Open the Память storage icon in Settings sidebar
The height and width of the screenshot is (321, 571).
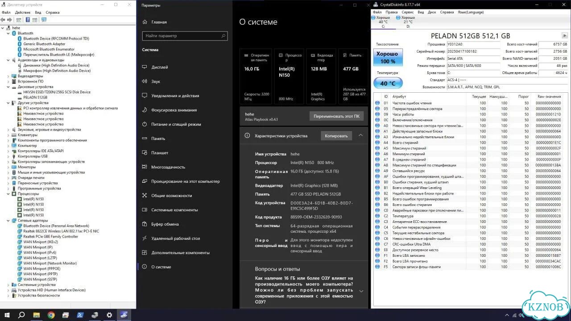[x=144, y=139]
